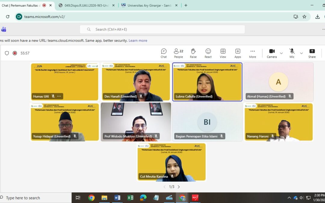Screen dimensions: 325x203
Task: Open Humas UAI tile more options
Action: (59, 96)
